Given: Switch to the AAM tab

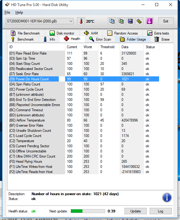Looking at the screenshot, I should [x=91, y=33].
